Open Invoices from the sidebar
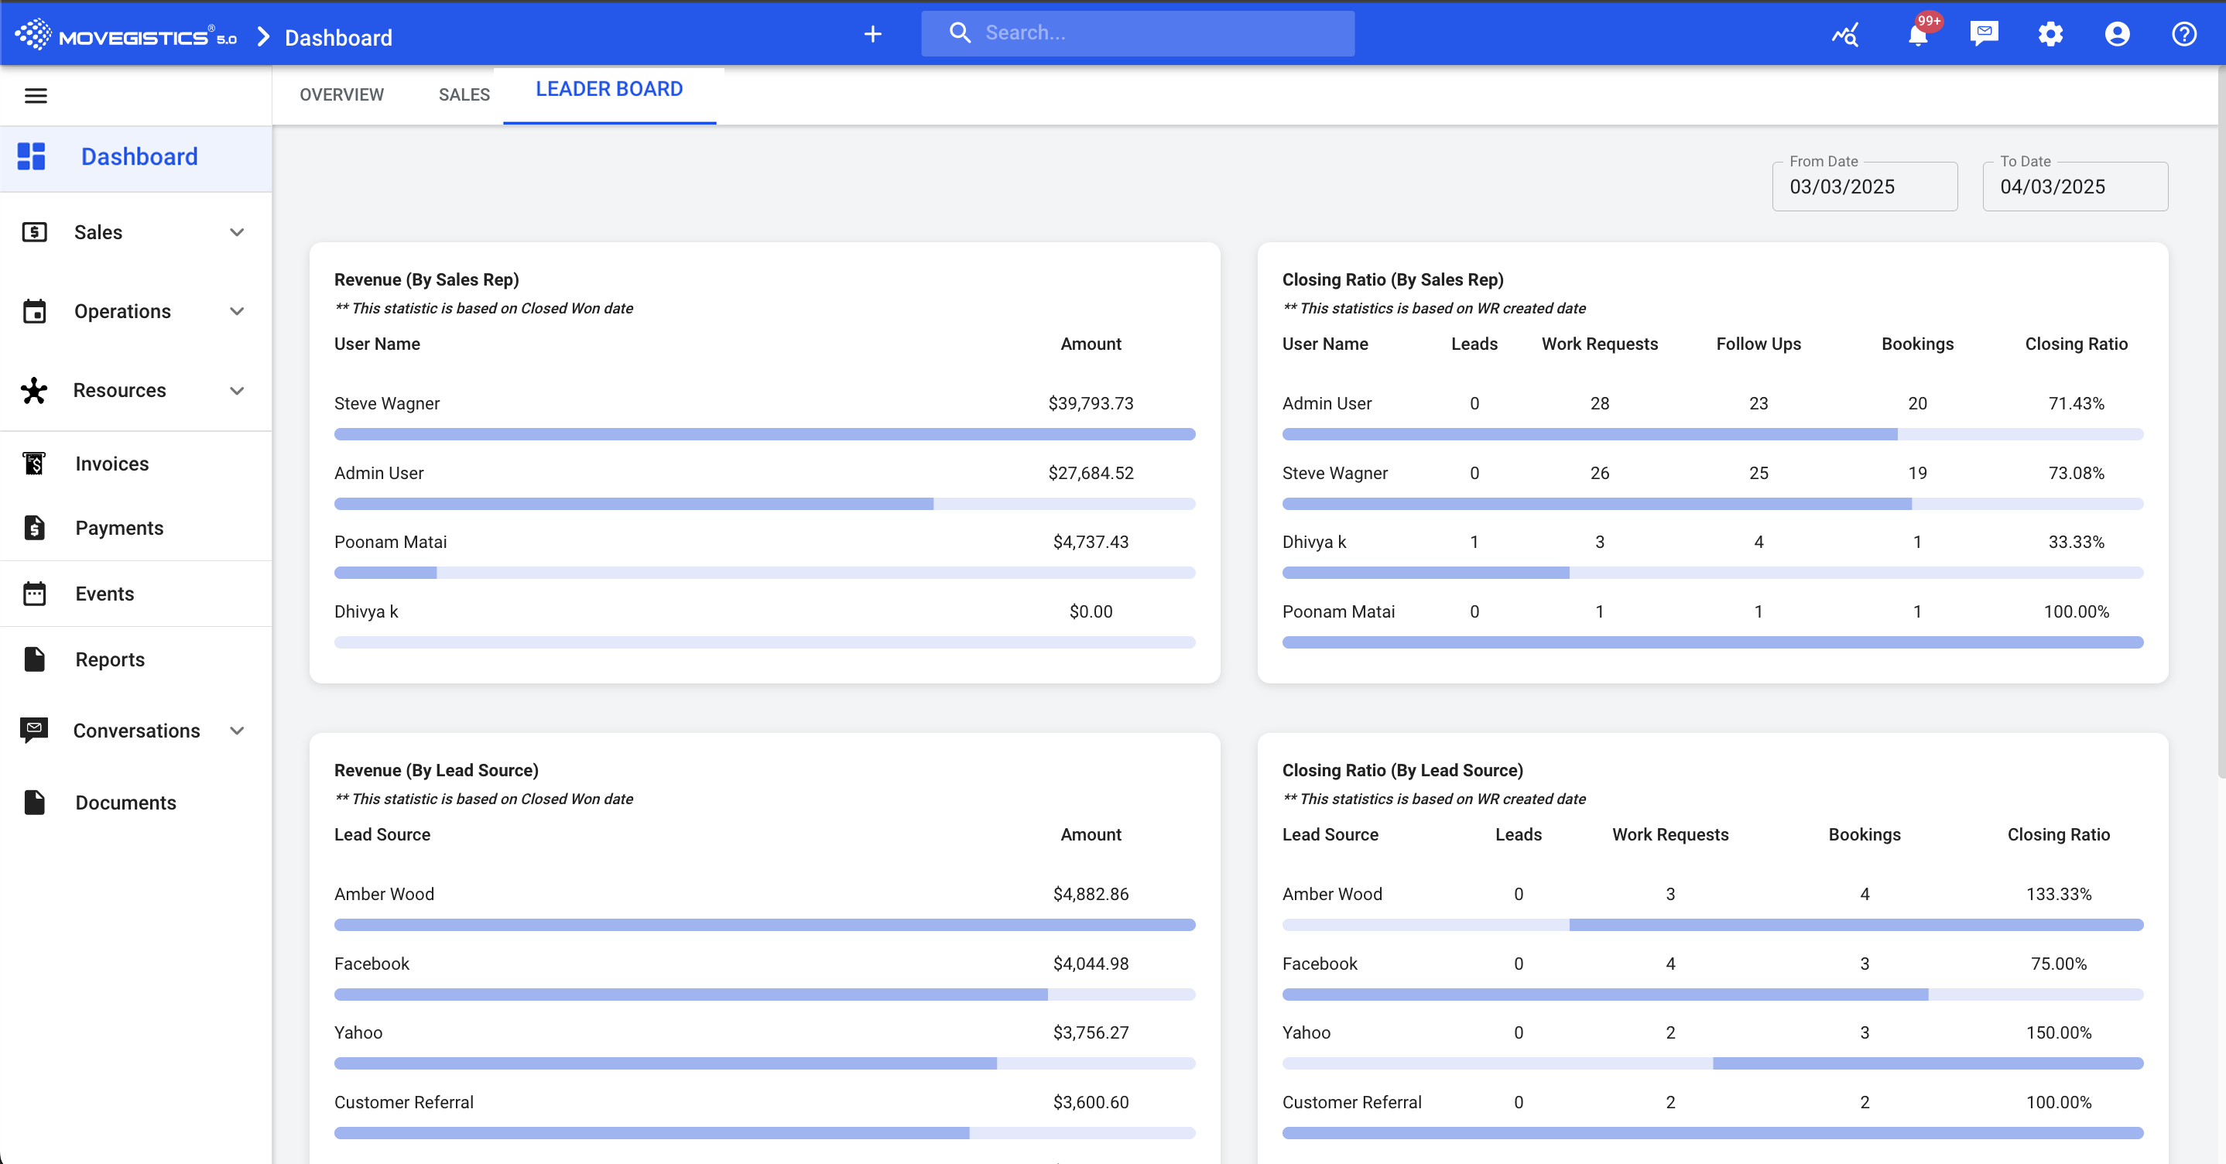This screenshot has height=1164, width=2226. coord(111,464)
